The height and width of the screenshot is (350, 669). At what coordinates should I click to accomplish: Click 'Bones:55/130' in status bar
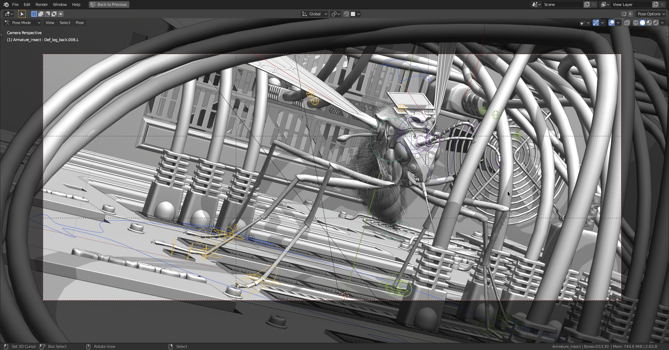596,347
